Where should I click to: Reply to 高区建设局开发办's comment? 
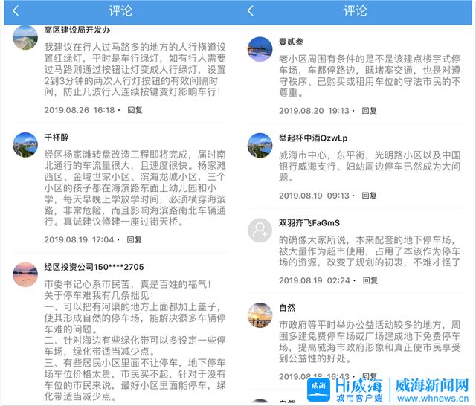135,110
